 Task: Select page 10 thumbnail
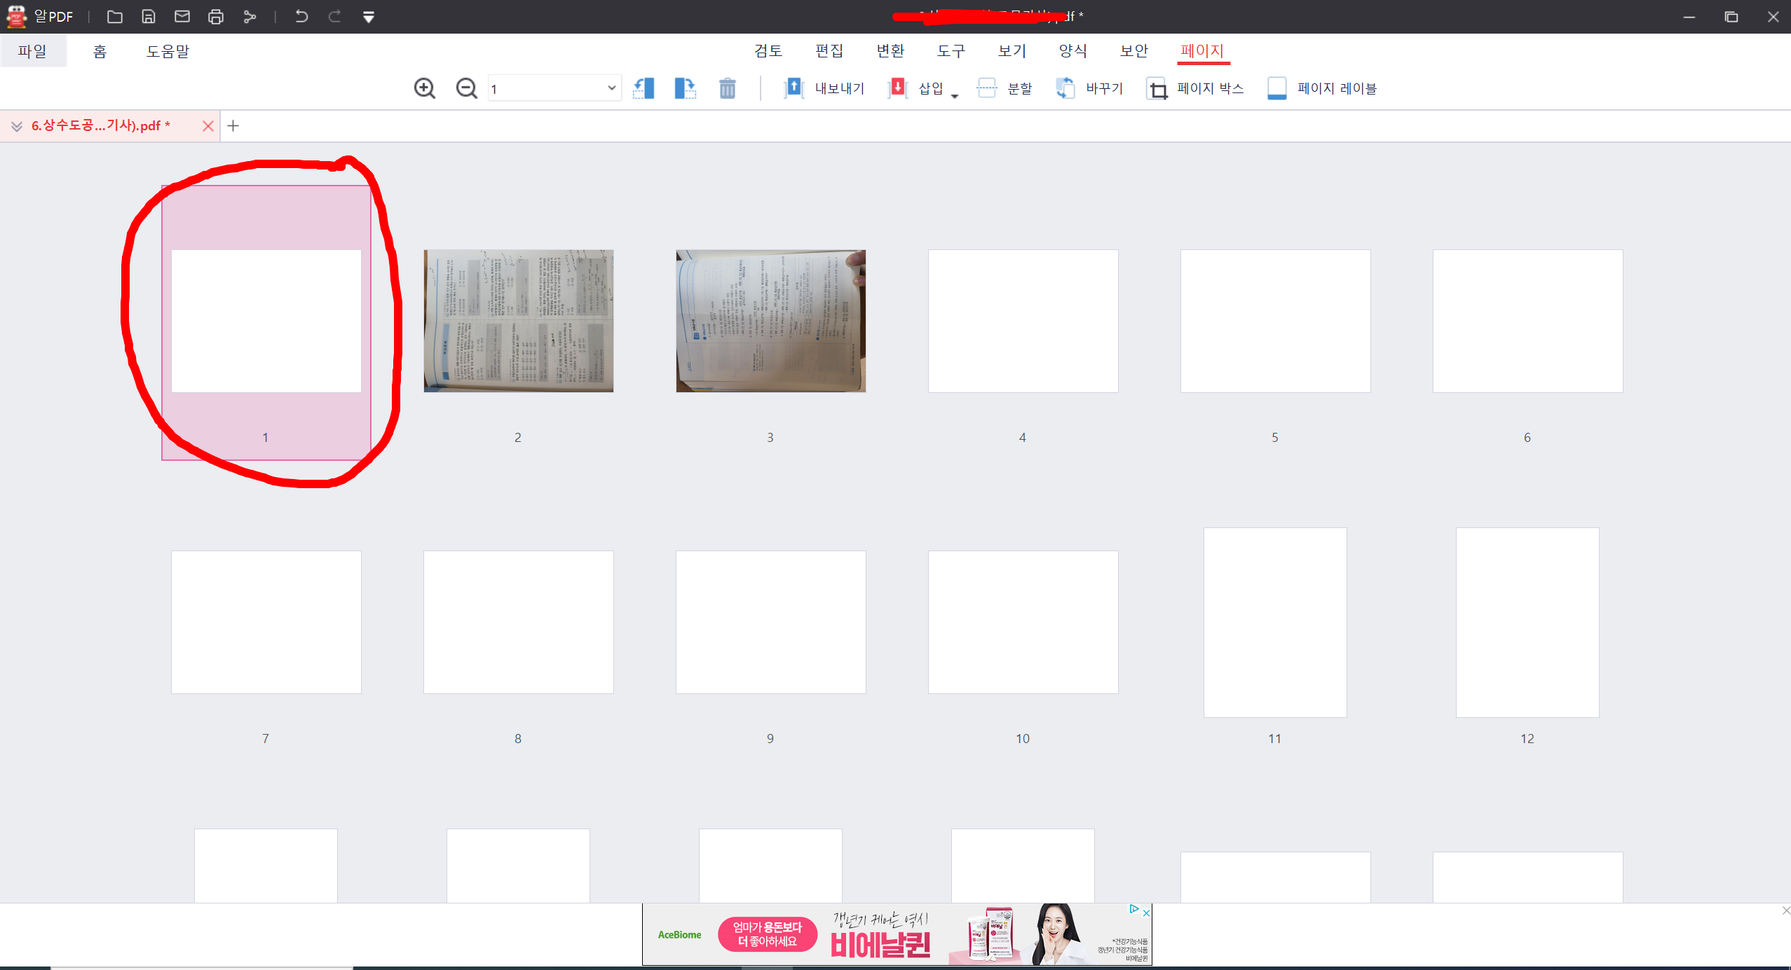(1023, 622)
